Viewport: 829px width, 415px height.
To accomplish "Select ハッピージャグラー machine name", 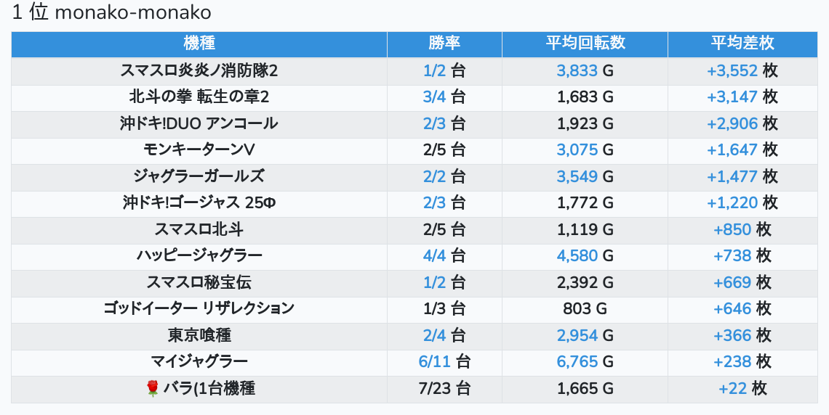I will tap(199, 255).
